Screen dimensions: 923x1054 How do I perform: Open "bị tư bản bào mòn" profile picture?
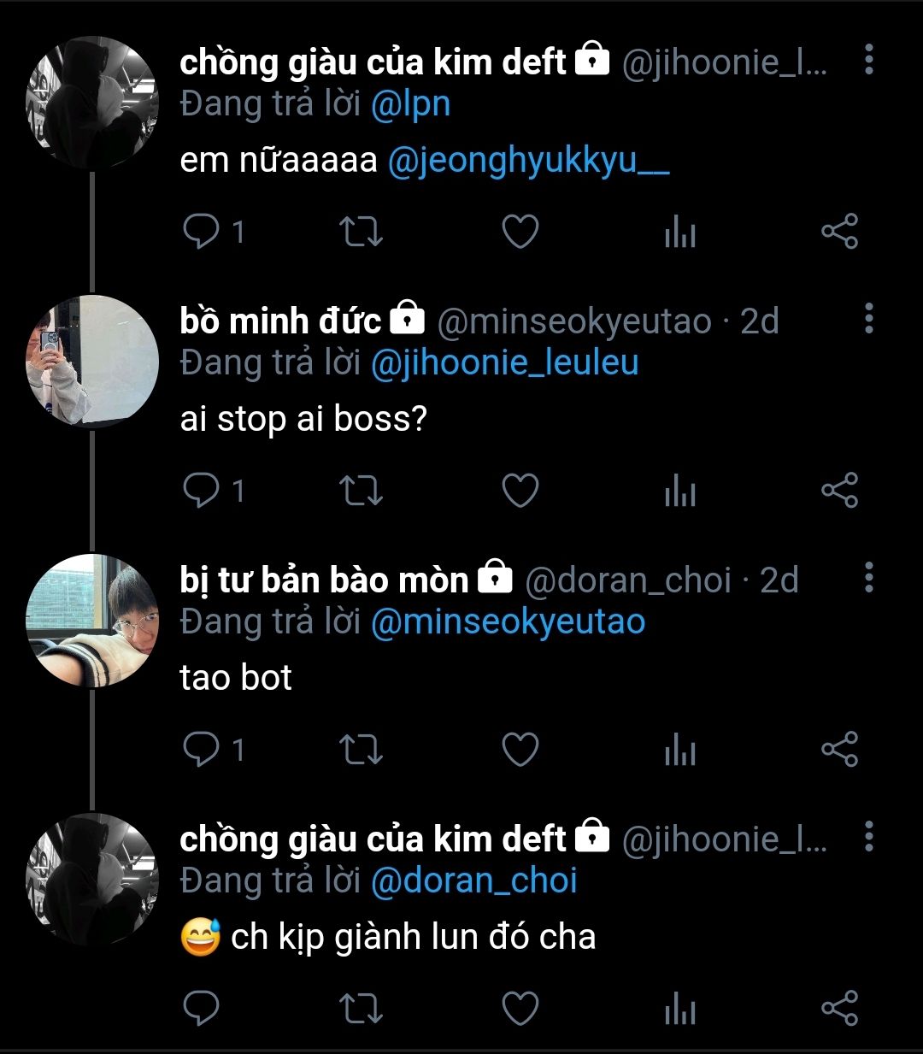92,621
